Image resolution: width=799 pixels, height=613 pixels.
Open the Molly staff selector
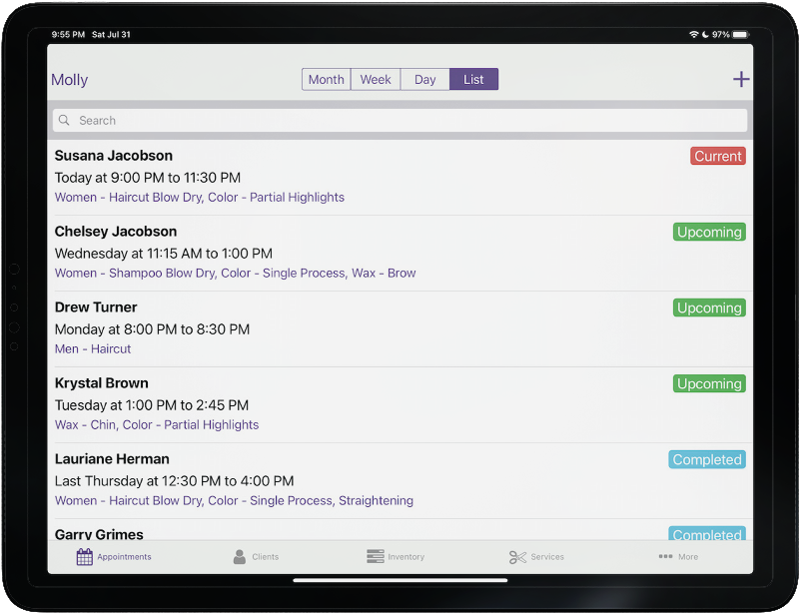click(x=70, y=80)
